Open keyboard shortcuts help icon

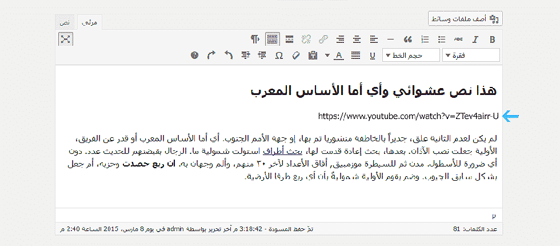tap(195, 55)
